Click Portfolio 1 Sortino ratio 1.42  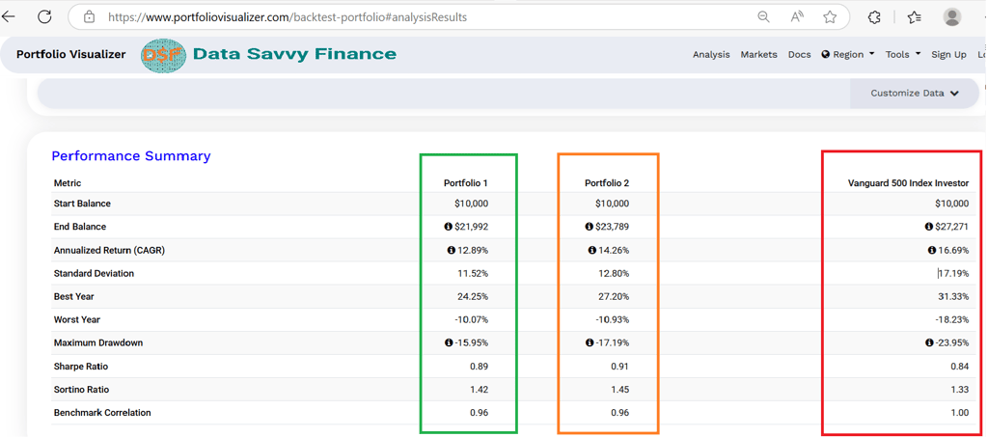tap(480, 390)
